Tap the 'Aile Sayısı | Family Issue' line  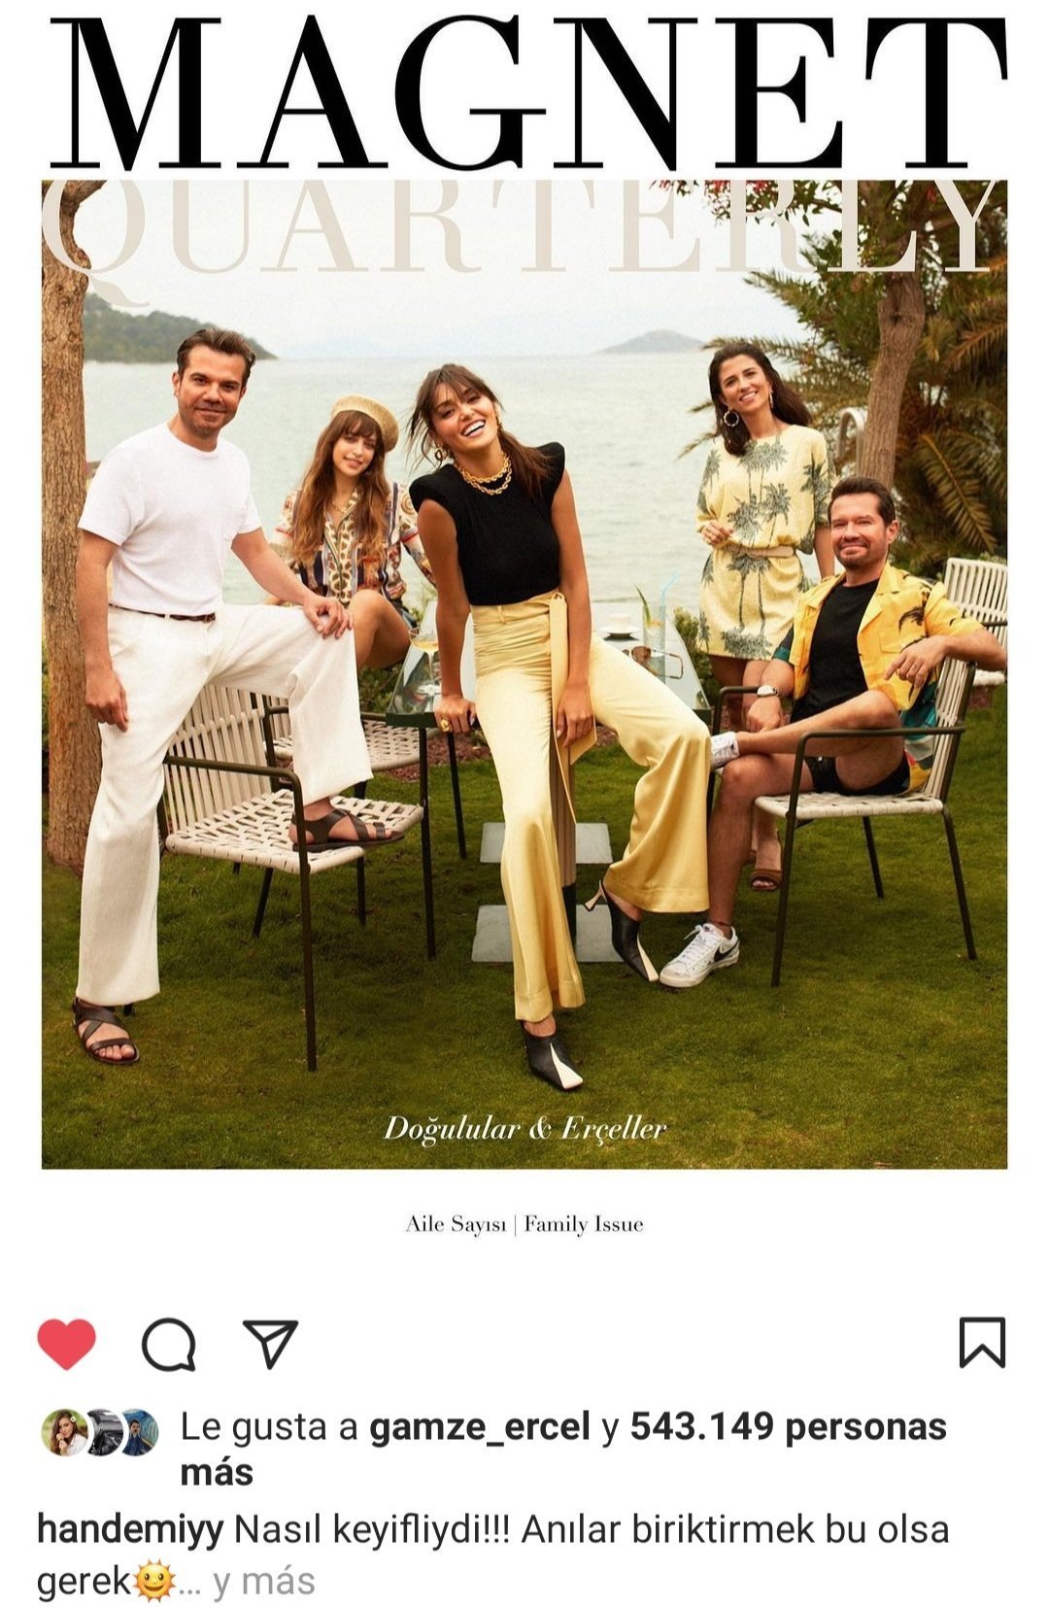click(524, 1224)
